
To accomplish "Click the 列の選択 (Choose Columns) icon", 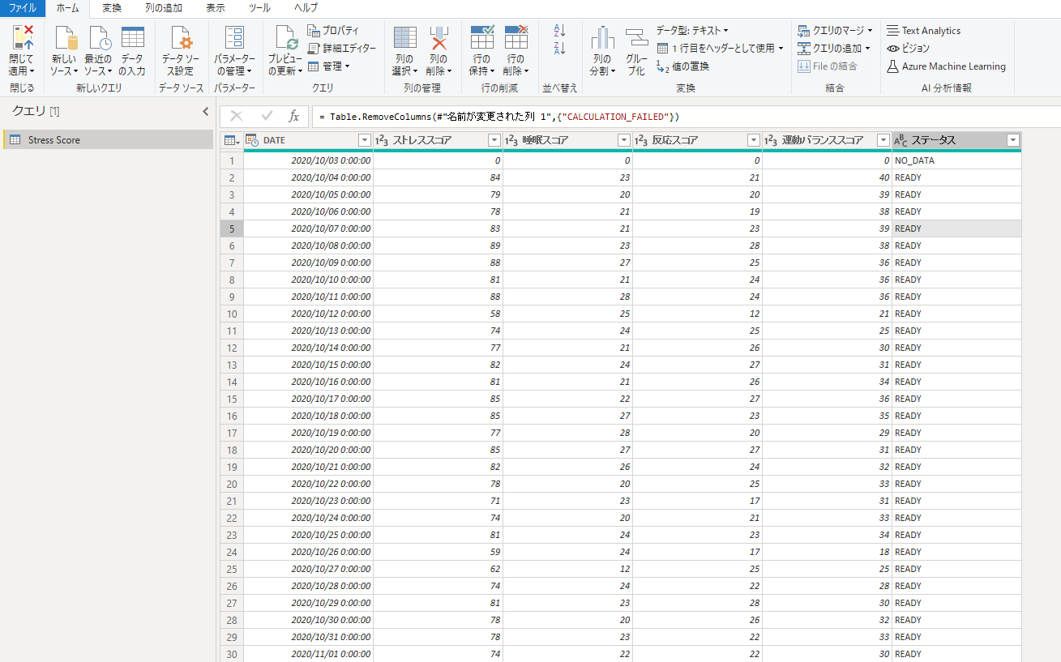I will pos(404,37).
